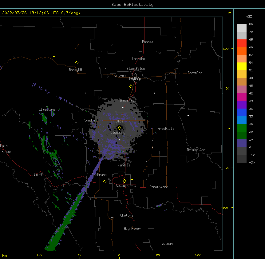Pick the violet 36-39 dBZ legend swatch
This screenshot has width=265, height=259.
click(x=242, y=105)
